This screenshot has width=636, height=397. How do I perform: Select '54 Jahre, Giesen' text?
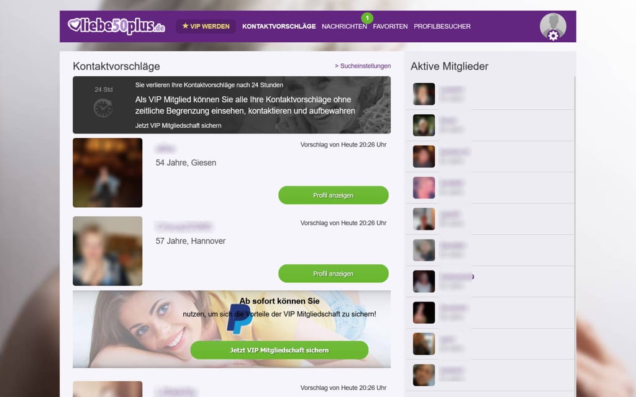(x=186, y=163)
